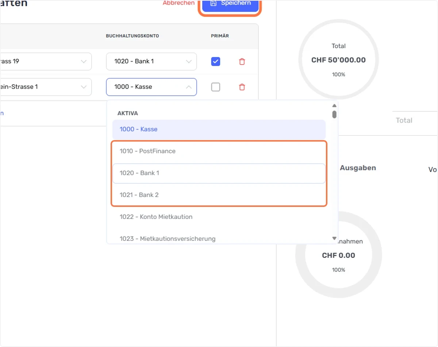This screenshot has height=347, width=438.
Task: Choose 1023 - Mietkautionsversicherung option
Action: click(219, 239)
